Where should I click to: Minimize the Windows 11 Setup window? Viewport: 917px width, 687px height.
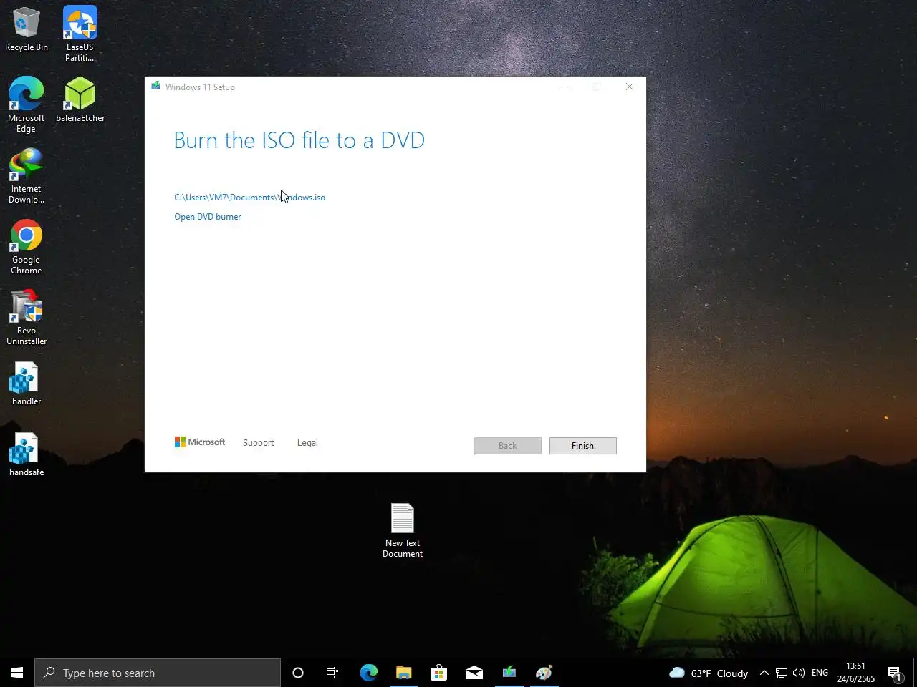point(565,87)
